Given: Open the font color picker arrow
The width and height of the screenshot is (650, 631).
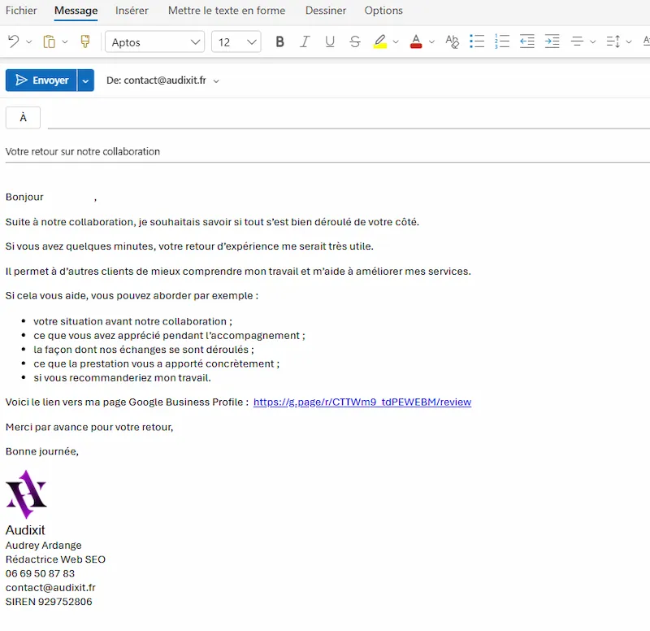Looking at the screenshot, I should (431, 41).
